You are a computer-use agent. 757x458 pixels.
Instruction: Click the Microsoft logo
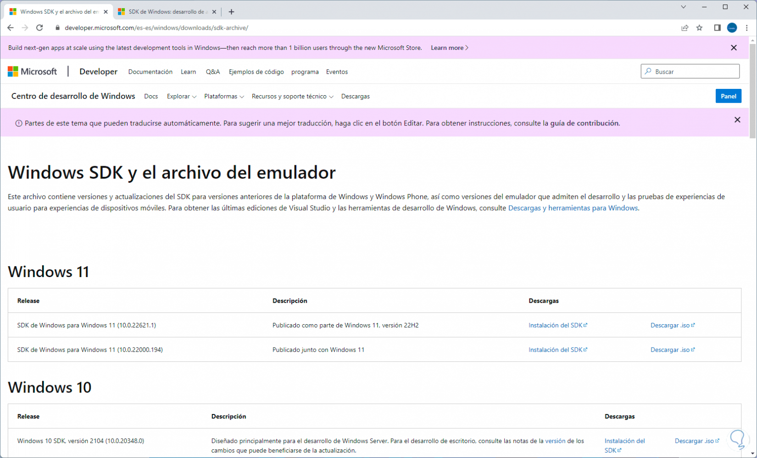pyautogui.click(x=33, y=71)
